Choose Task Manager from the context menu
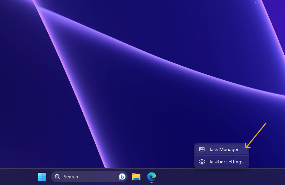Viewport: 285px width, 185px height. 221,149
